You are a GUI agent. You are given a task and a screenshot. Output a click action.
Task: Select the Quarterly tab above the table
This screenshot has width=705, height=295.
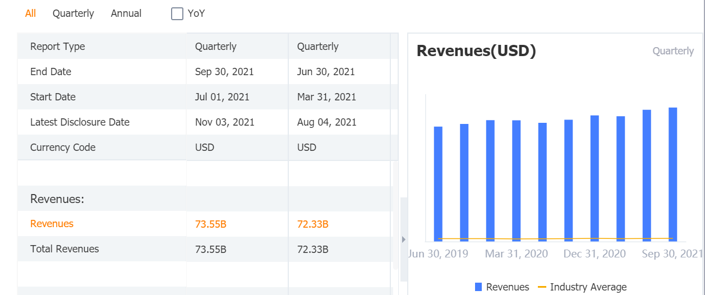(73, 13)
